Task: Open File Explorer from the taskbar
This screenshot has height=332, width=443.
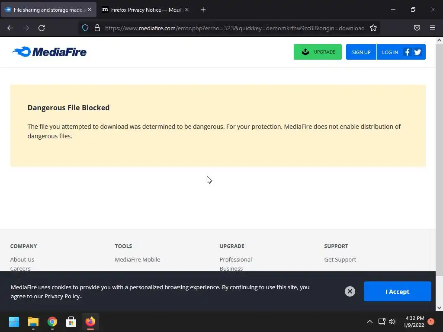Action: pyautogui.click(x=33, y=322)
